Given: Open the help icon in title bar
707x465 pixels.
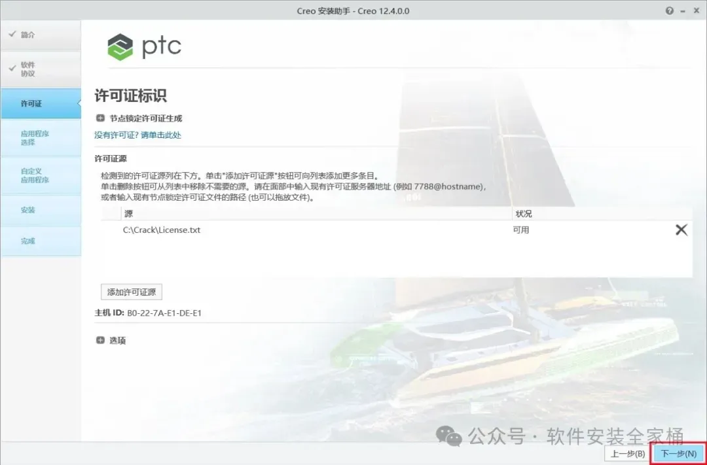Looking at the screenshot, I should click(670, 11).
